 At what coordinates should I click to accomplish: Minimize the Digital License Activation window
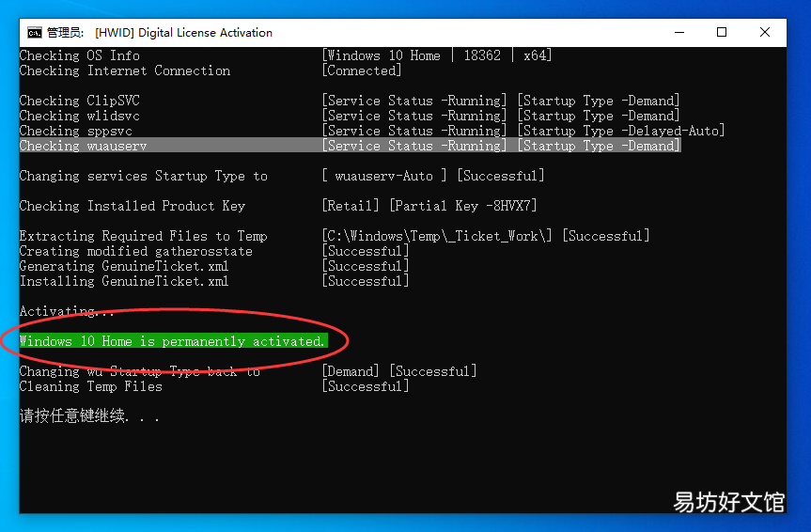pyautogui.click(x=679, y=32)
